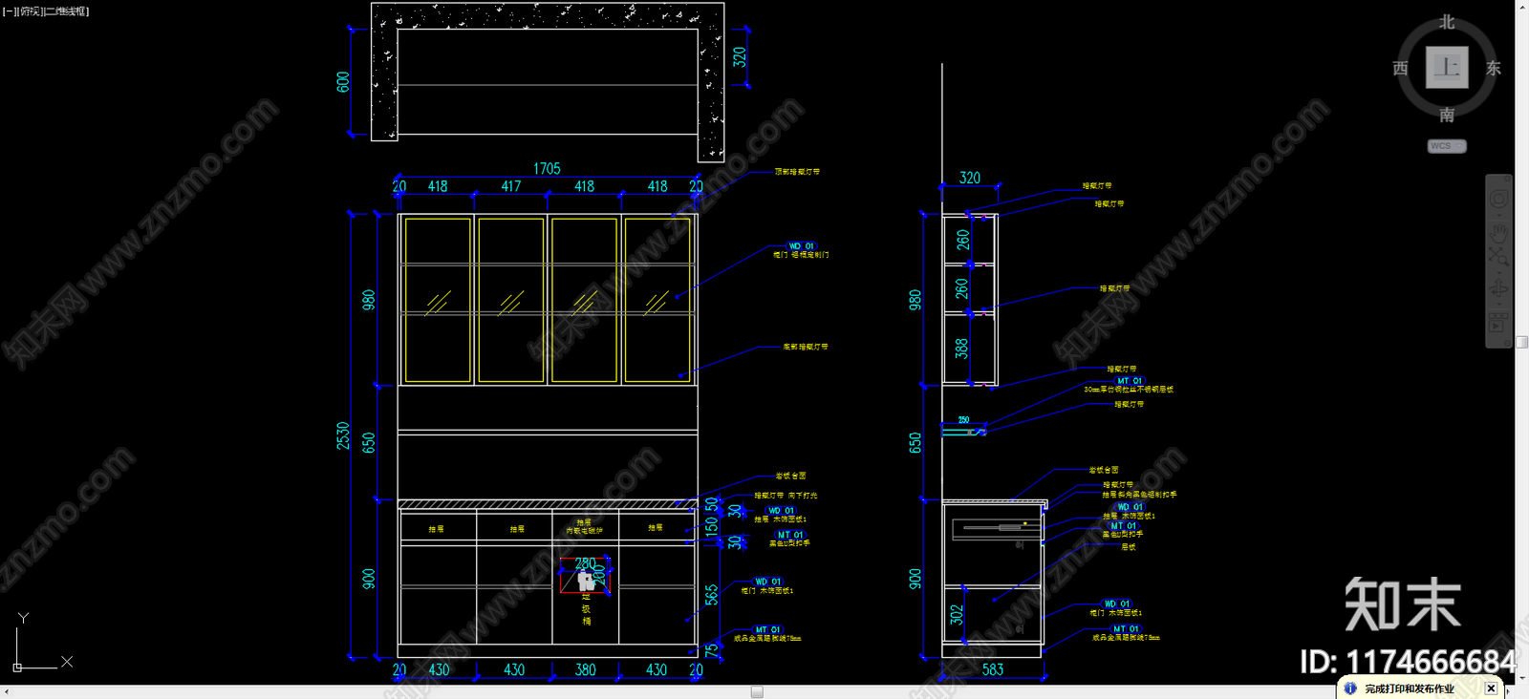The width and height of the screenshot is (1529, 699).
Task: Click the vertical scrollbar thumb
Action: coord(1522,342)
